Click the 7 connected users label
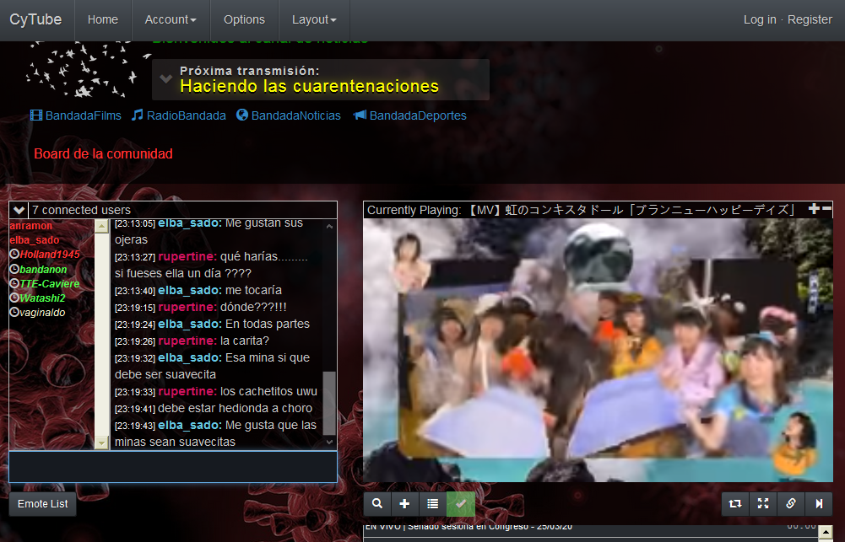 (x=81, y=210)
